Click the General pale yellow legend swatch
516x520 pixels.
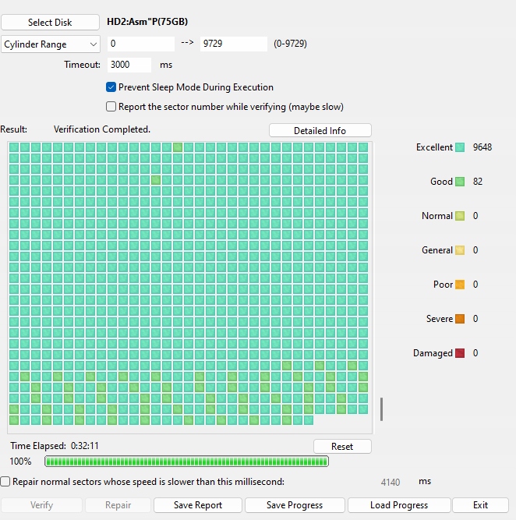click(x=460, y=250)
